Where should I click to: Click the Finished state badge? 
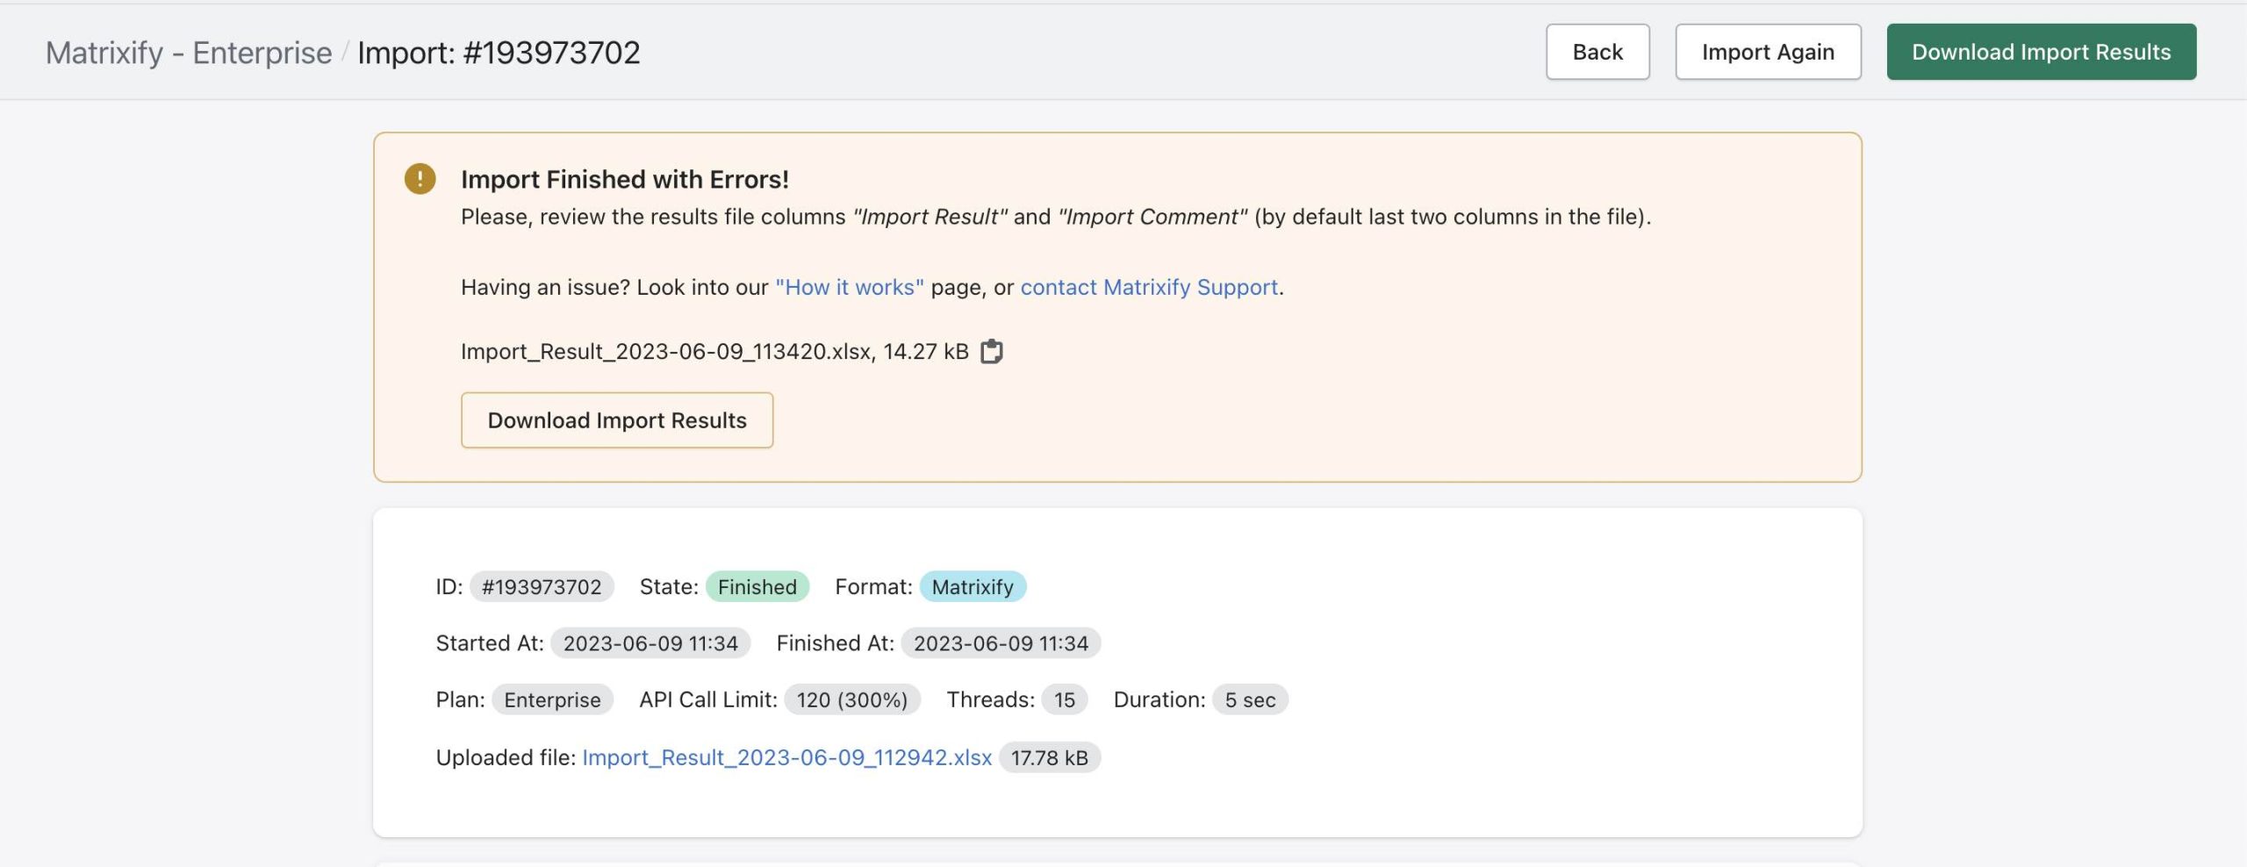coord(757,587)
